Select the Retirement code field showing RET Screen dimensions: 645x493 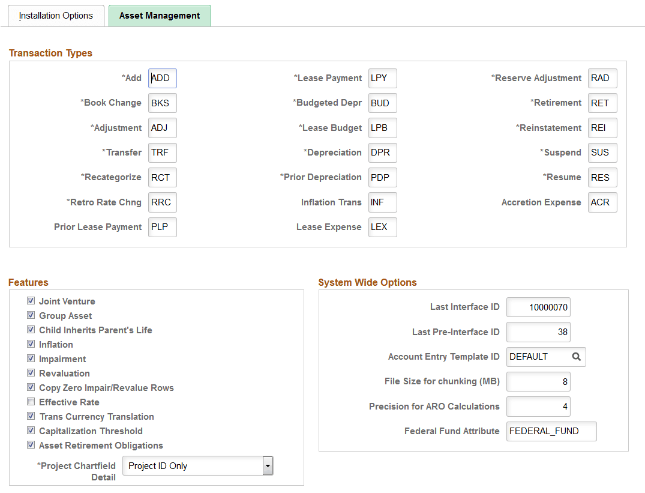602,103
